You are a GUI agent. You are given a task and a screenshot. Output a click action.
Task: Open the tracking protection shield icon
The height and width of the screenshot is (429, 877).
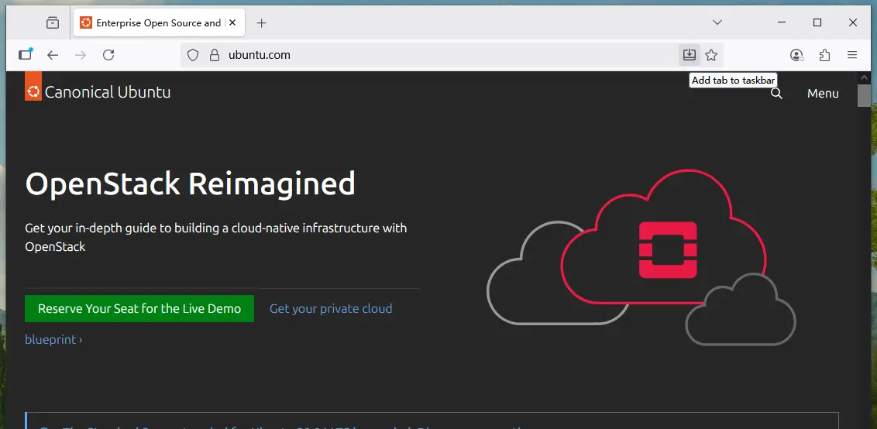pos(193,55)
